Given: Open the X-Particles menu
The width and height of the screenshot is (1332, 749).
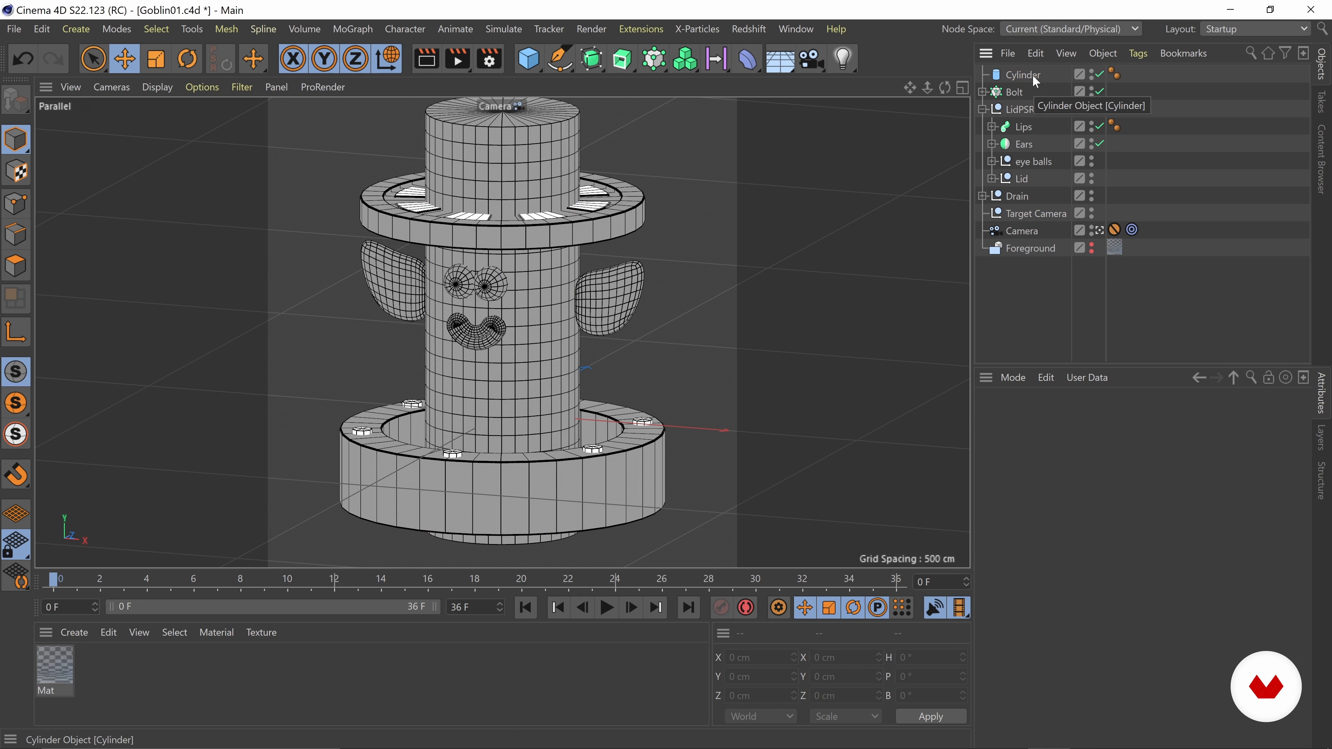Looking at the screenshot, I should click(697, 29).
